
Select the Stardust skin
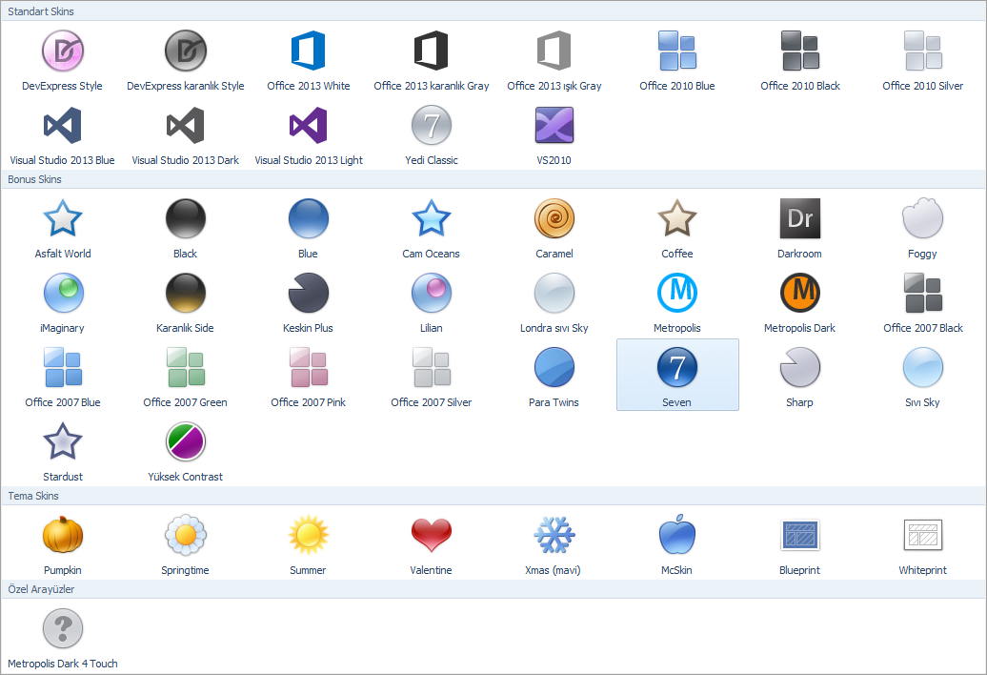tap(62, 450)
